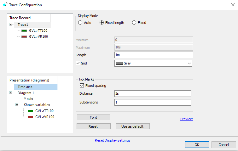Open the Gray grid color dropdown
The width and height of the screenshot is (238, 151).
(189, 63)
